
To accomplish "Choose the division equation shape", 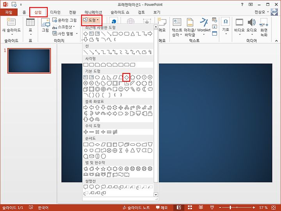I will tap(103, 132).
